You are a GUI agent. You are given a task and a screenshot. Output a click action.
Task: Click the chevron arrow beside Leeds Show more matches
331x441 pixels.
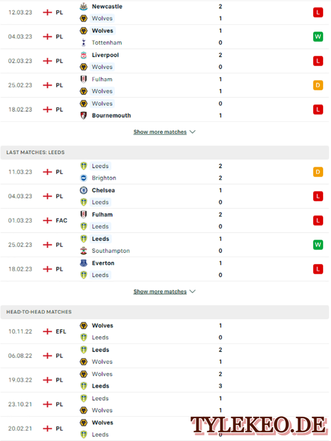[x=193, y=292]
